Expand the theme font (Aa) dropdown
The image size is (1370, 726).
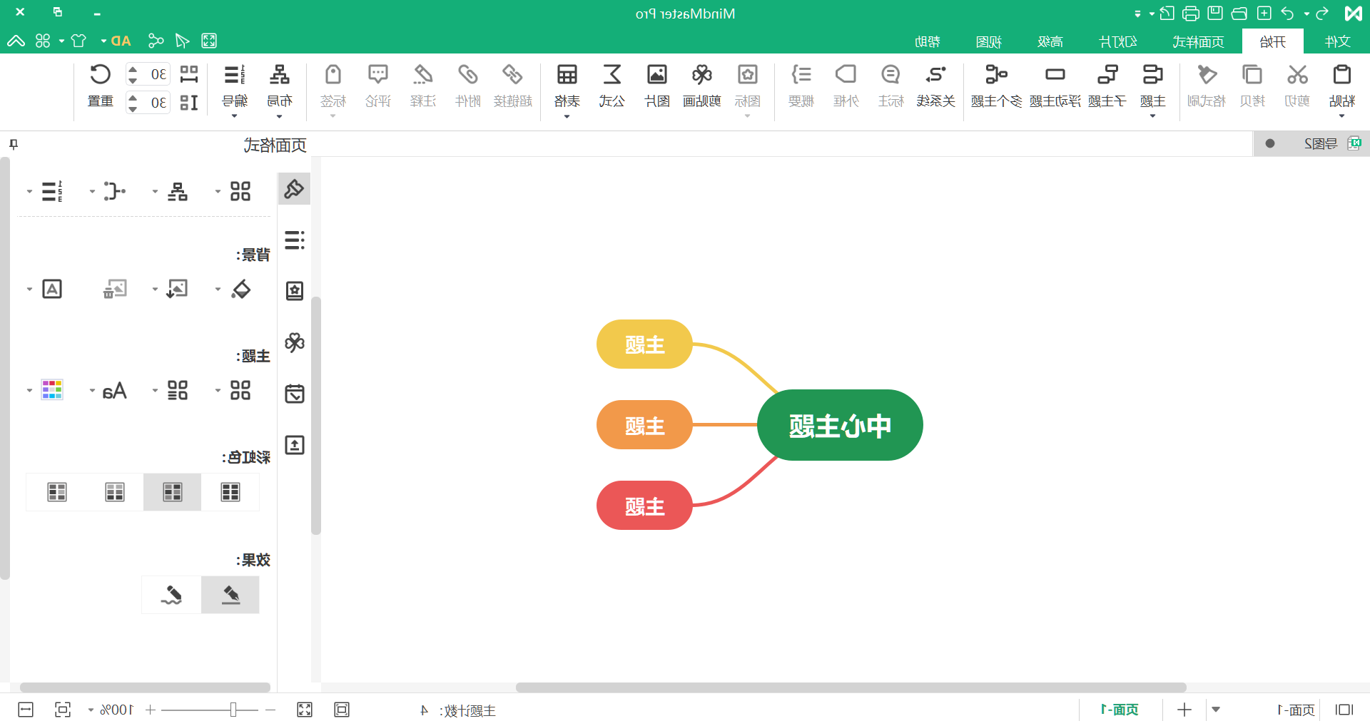(93, 391)
